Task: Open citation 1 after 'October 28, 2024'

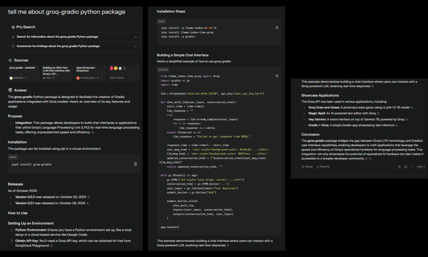Action: tap(88, 203)
